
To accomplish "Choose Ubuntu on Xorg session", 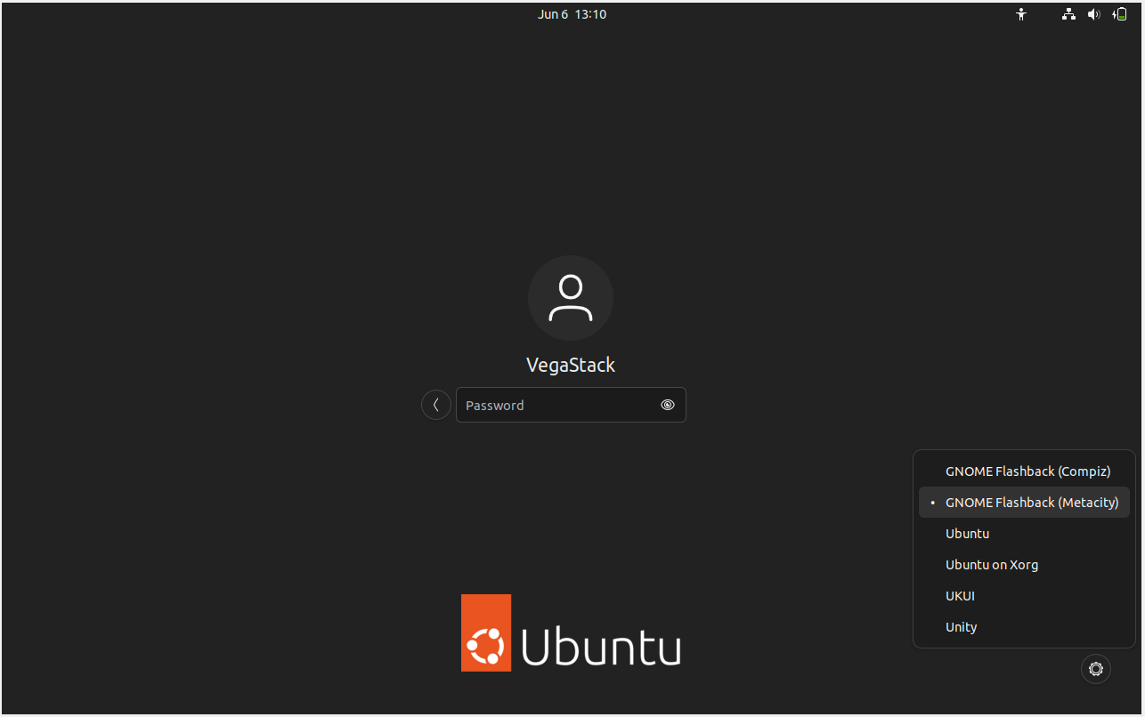I will tap(1024, 565).
